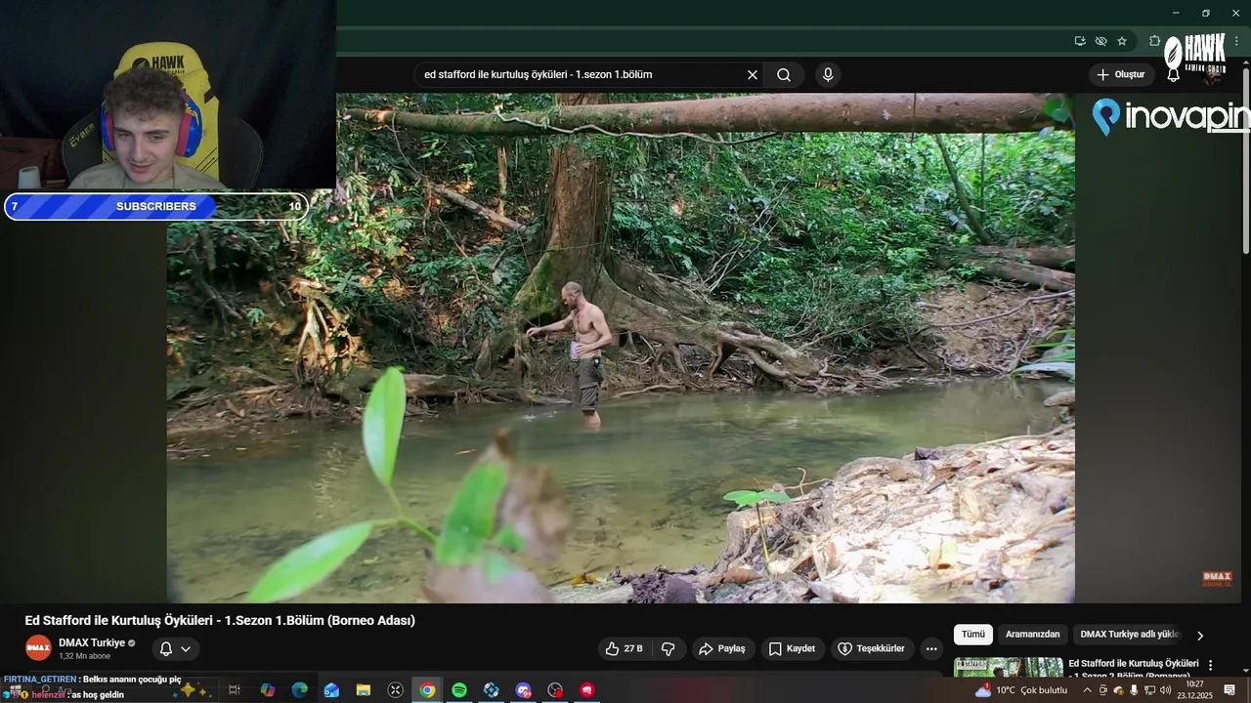
Task: Open YouTube notifications bell in header
Action: click(x=1173, y=75)
